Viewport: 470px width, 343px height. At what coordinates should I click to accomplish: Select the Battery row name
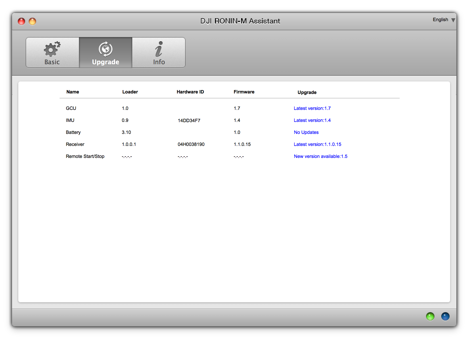click(x=73, y=132)
